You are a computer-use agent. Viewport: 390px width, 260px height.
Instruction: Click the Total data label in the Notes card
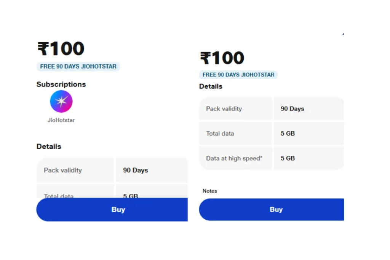[x=220, y=134]
